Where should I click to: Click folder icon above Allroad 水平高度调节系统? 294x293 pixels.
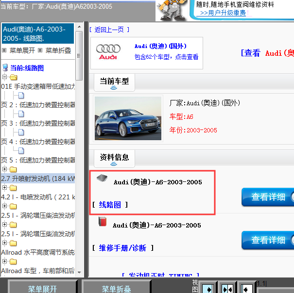13,243
